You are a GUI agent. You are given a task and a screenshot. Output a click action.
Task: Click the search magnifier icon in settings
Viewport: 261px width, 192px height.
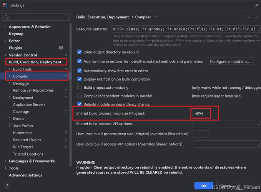[x=7, y=17]
